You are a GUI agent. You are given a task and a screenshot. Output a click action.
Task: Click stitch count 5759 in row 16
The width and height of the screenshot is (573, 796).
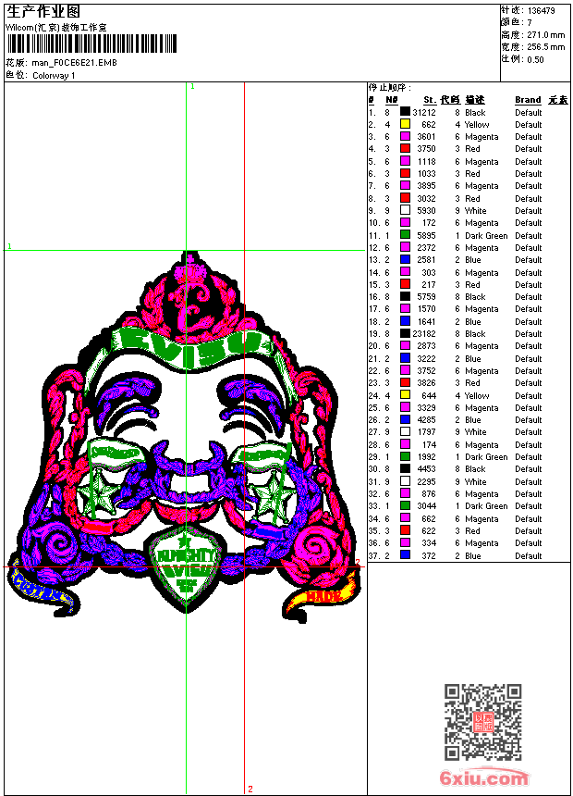(x=426, y=296)
